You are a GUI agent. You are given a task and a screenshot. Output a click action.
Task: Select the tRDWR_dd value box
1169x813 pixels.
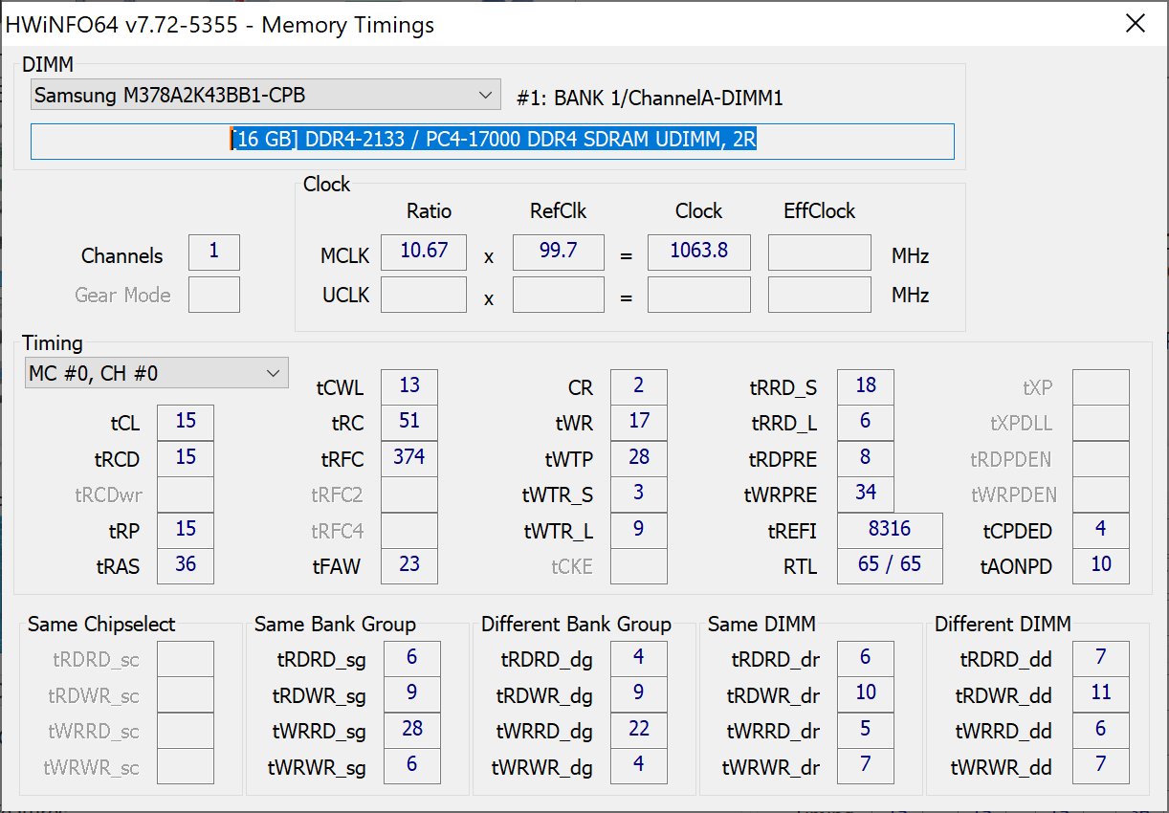pyautogui.click(x=1100, y=693)
